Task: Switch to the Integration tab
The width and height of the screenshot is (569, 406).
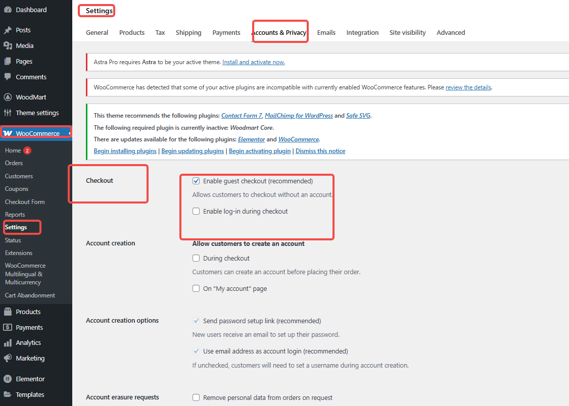Action: click(362, 33)
